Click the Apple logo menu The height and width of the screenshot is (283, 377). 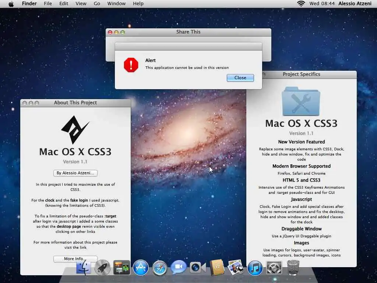11,4
